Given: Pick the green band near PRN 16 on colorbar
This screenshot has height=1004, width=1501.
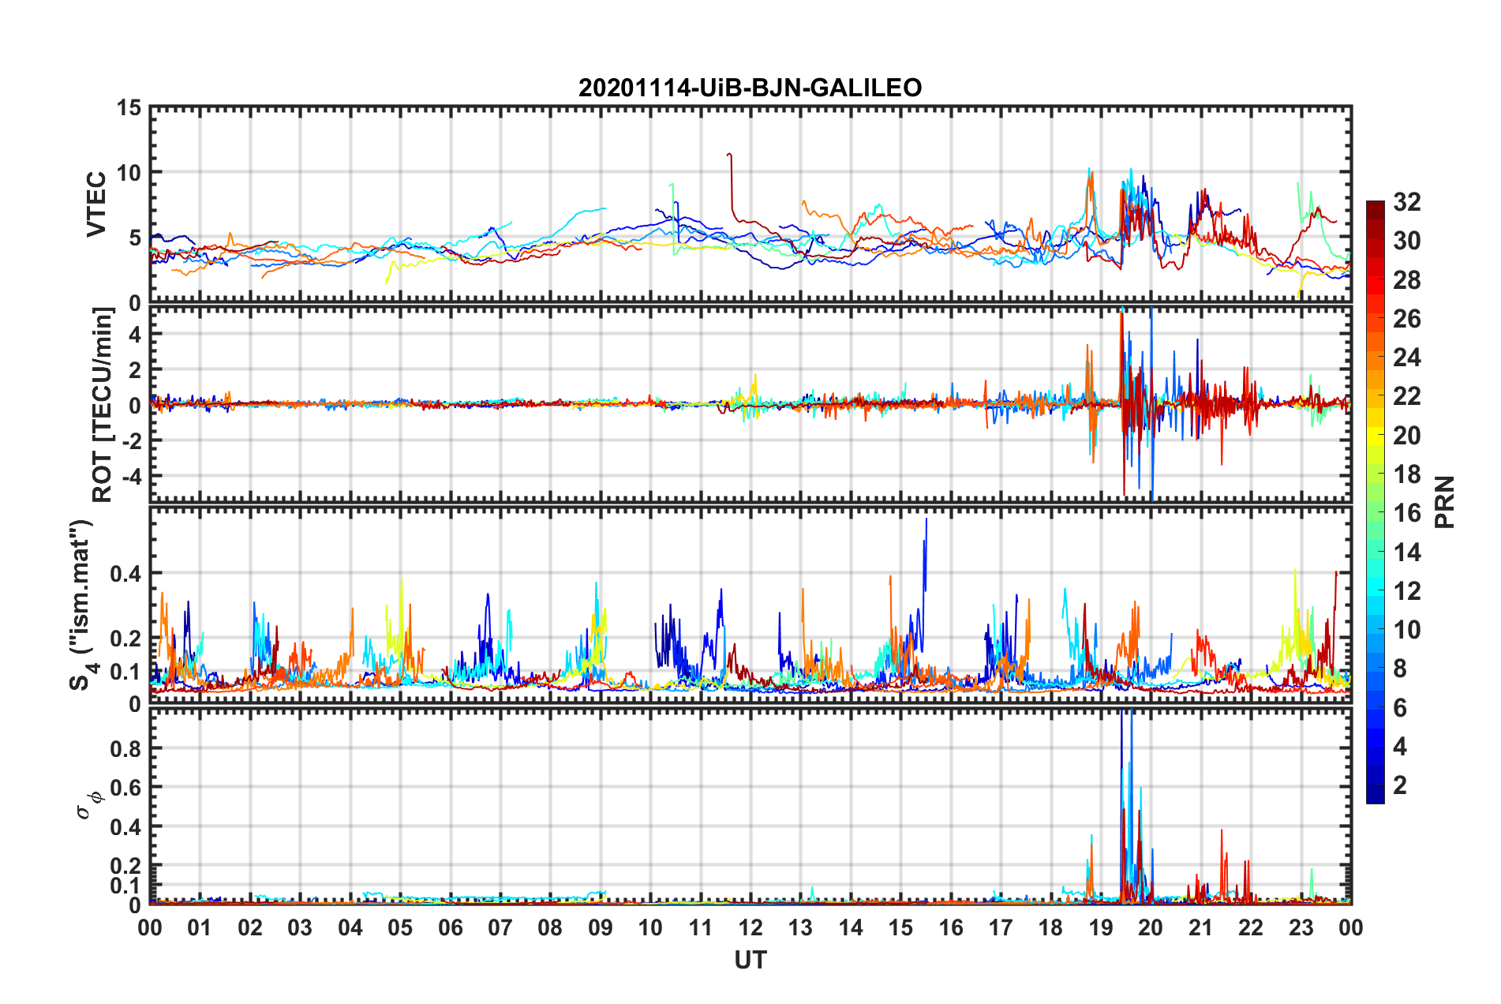Looking at the screenshot, I should 1376,513.
